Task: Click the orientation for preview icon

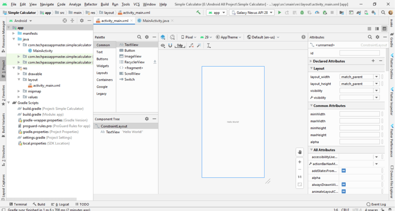Action: coord(172,37)
